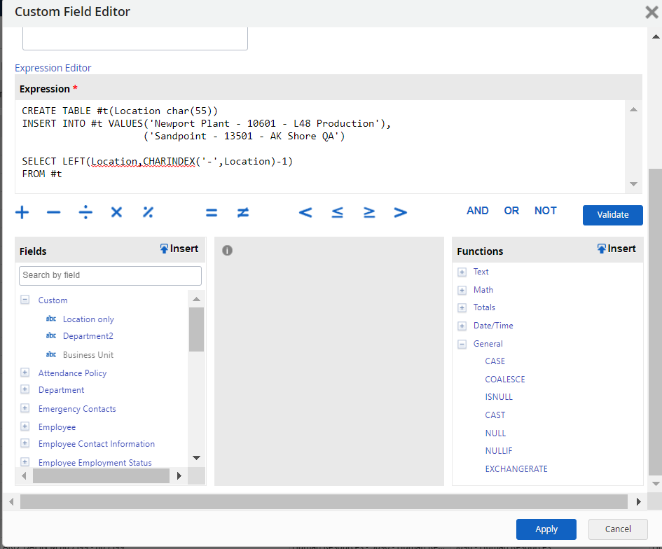Insert the less-than-or-equal operator
Viewport: 662px width, 549px height.
tap(338, 212)
